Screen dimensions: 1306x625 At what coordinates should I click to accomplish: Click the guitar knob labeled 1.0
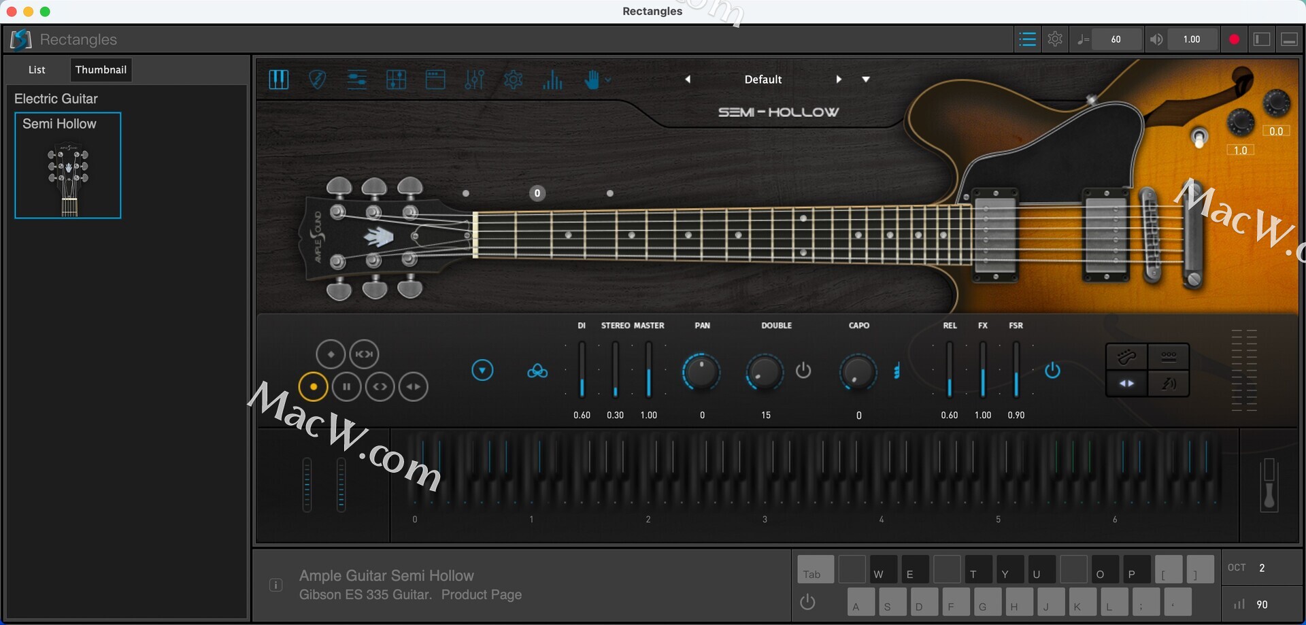(x=1241, y=122)
